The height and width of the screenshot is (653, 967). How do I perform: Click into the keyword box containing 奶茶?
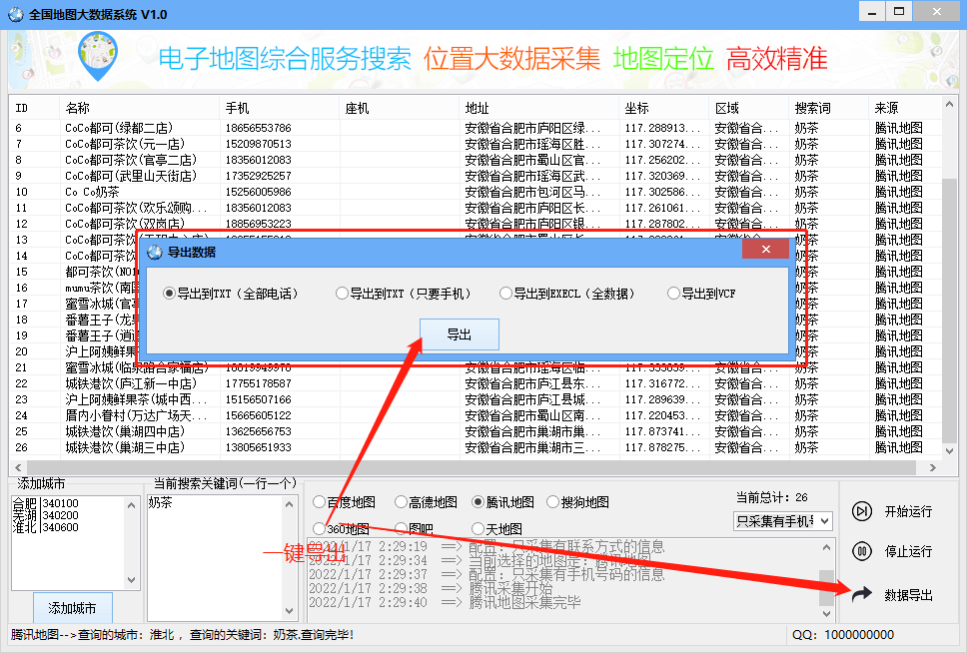215,558
